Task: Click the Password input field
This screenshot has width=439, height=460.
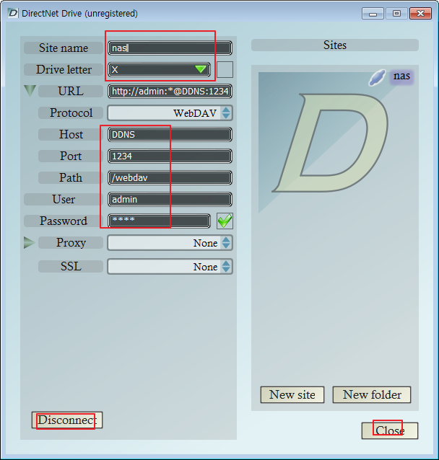Action: pyautogui.click(x=159, y=221)
